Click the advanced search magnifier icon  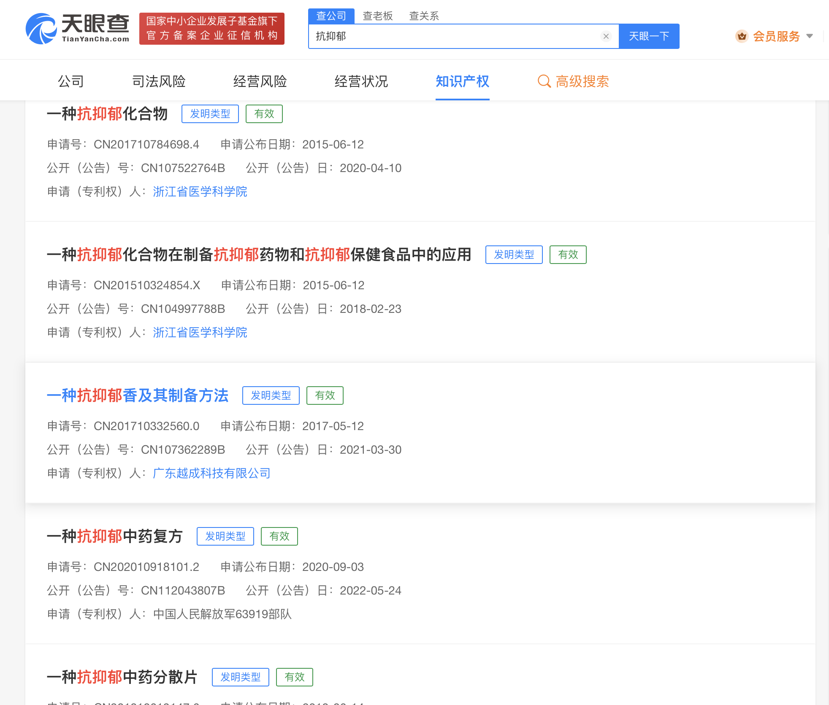[x=544, y=81]
